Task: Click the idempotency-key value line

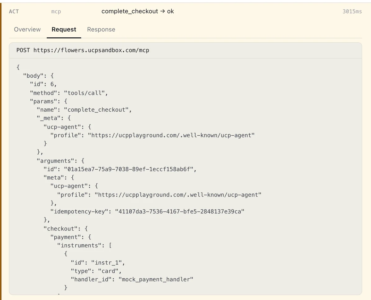Action: [x=147, y=212]
